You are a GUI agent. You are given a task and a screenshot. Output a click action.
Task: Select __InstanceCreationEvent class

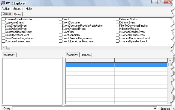point(131,32)
